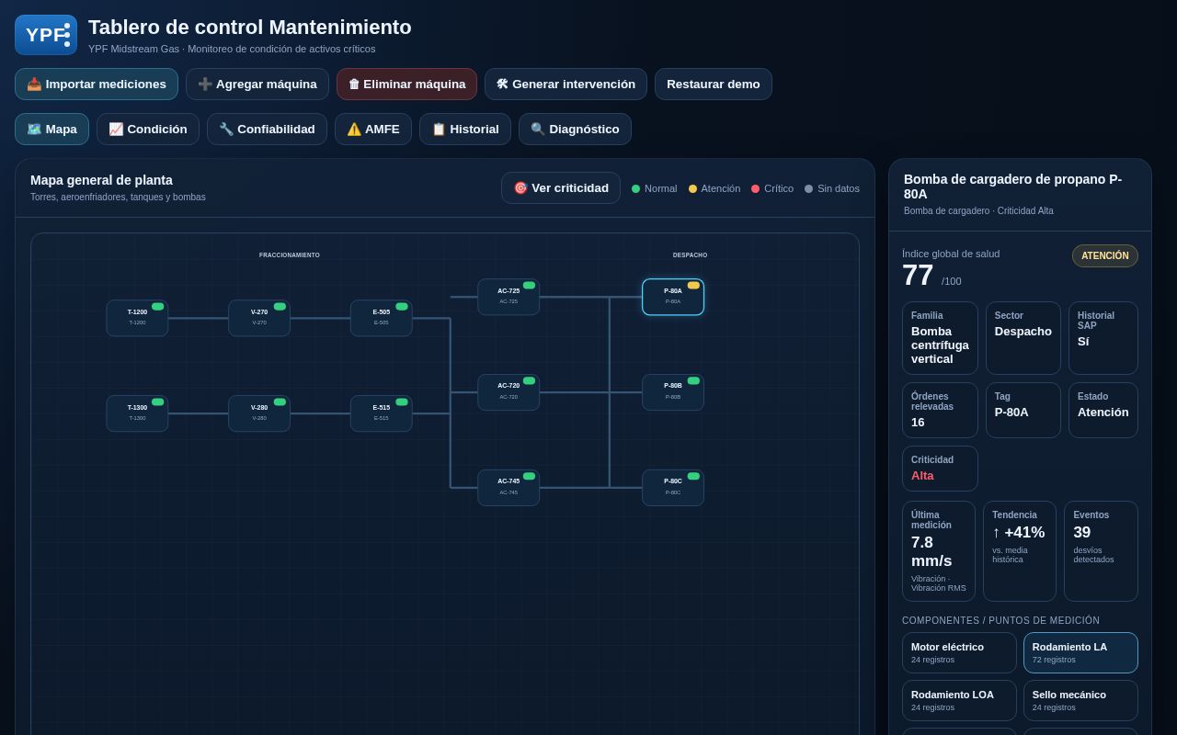Select the Sello mecánico component
1177x735 pixels.
[1080, 700]
